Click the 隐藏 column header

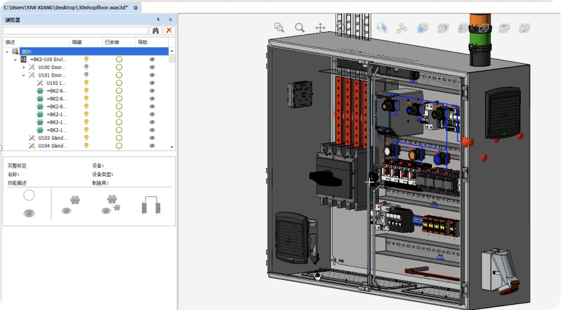point(86,42)
